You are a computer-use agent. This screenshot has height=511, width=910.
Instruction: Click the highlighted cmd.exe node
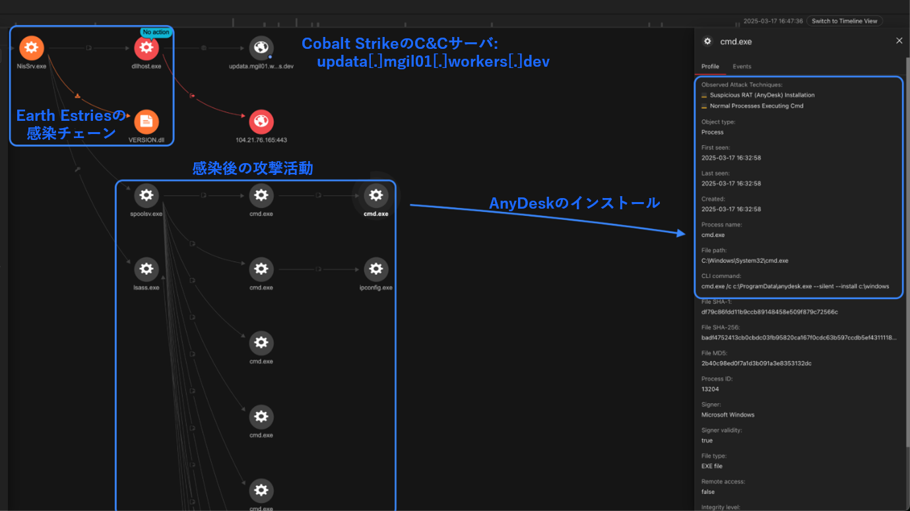click(376, 195)
